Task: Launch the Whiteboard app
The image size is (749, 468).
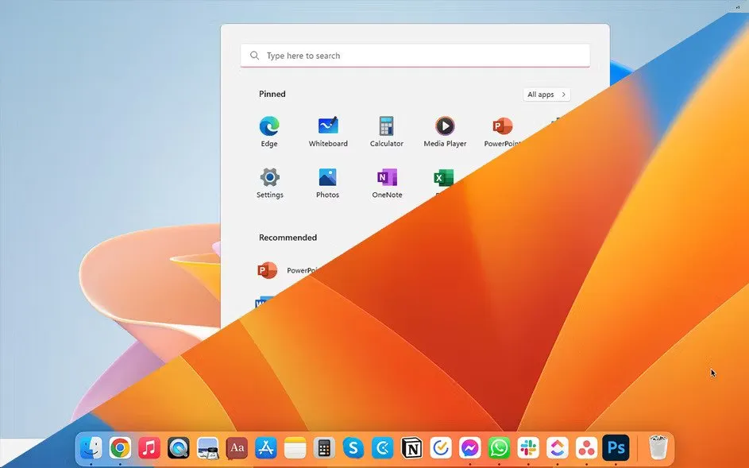Action: (328, 126)
